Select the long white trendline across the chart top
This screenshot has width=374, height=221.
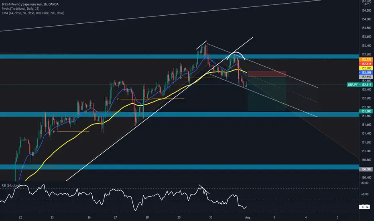[160, 16]
